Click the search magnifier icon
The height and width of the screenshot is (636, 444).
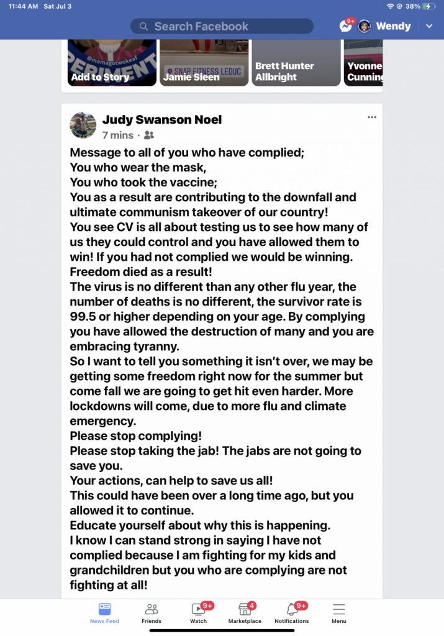click(x=144, y=26)
